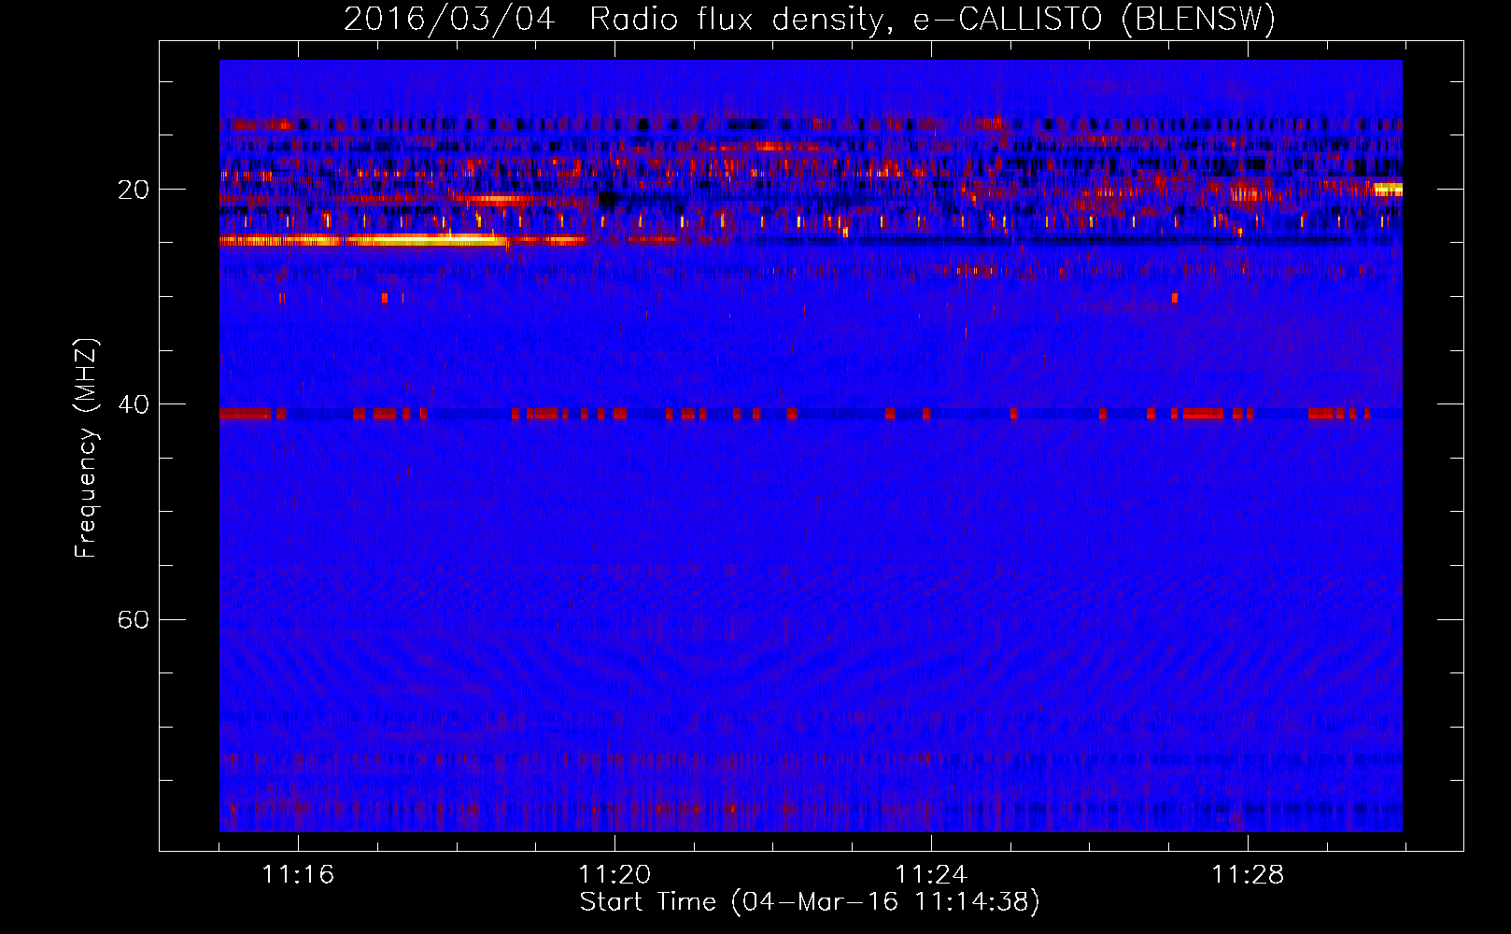Screen dimensions: 1511x934
Task: Select the 20 MHz frequency tick label
Action: (134, 190)
